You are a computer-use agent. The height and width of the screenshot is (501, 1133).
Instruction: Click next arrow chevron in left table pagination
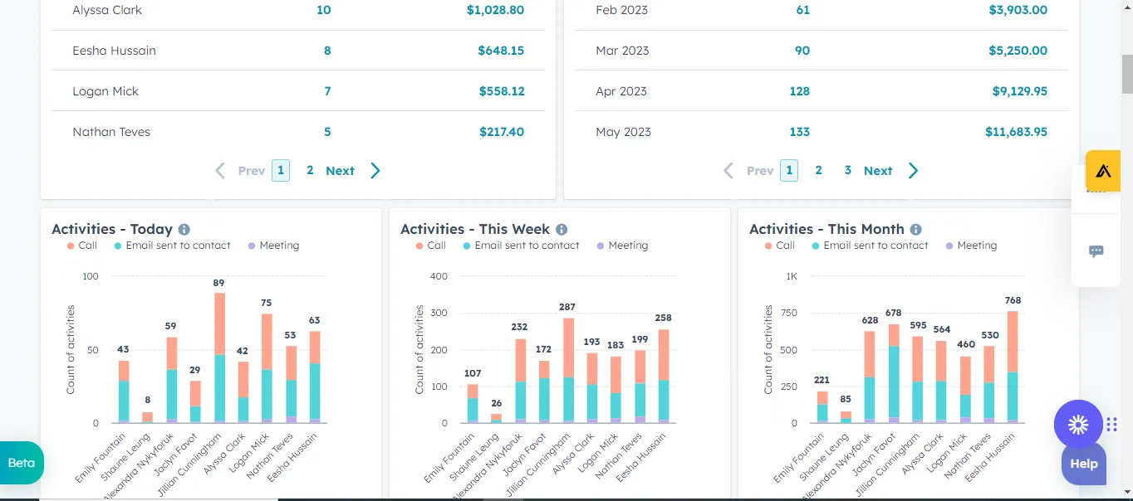[375, 171]
